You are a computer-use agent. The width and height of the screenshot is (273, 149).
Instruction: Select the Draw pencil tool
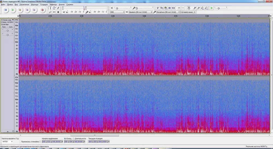point(58,8)
